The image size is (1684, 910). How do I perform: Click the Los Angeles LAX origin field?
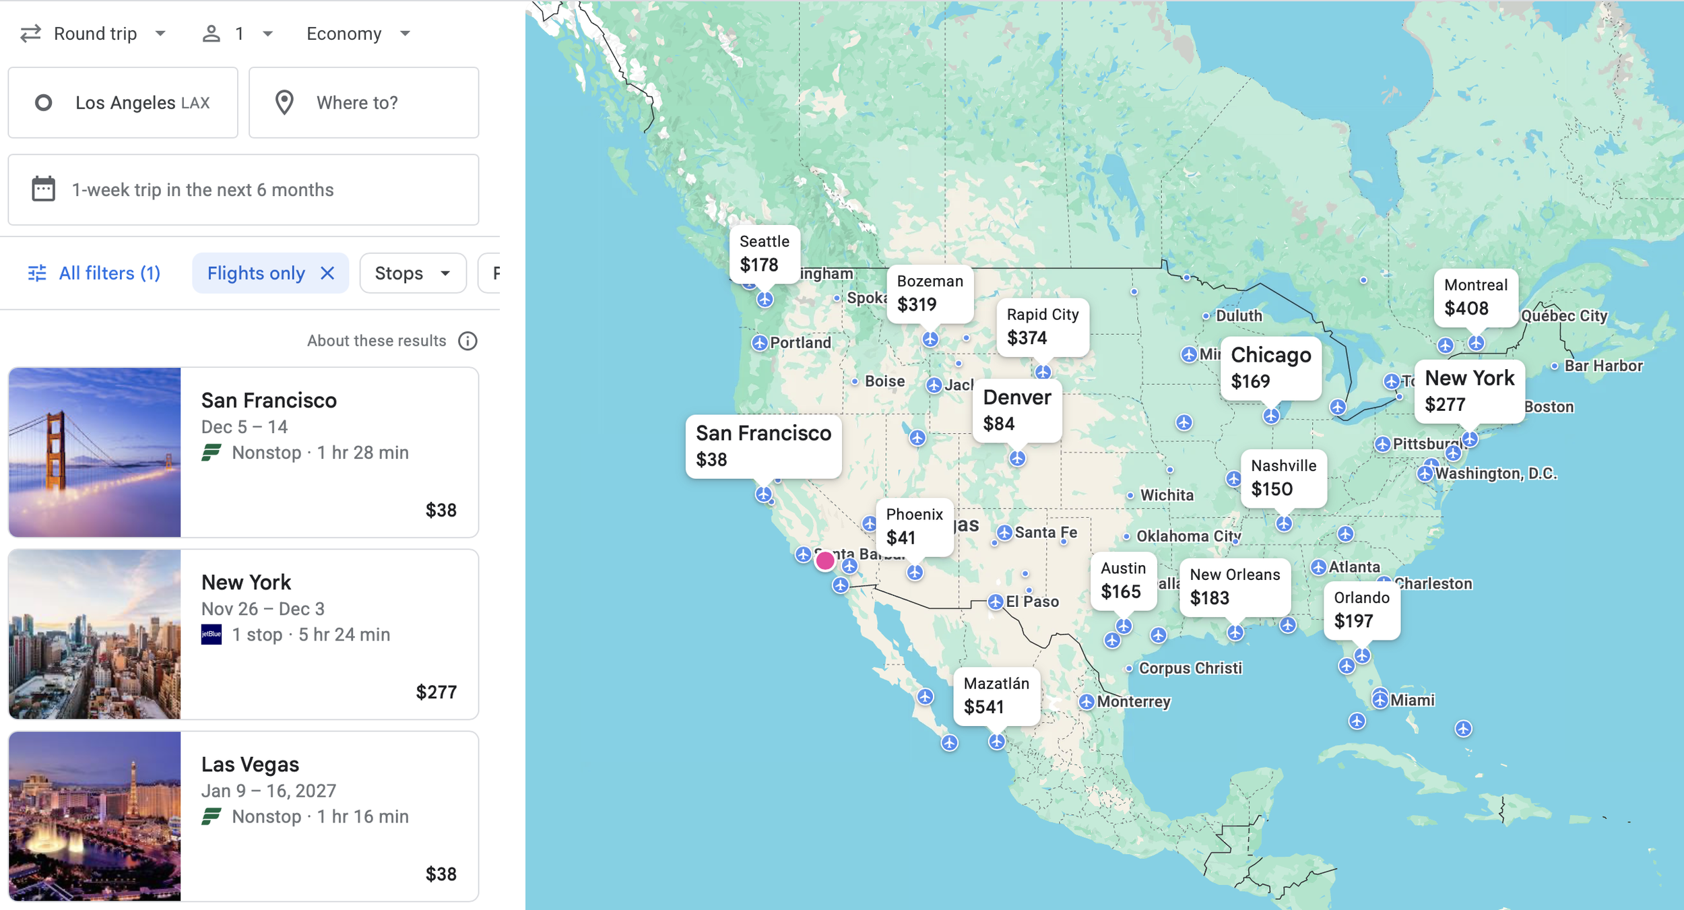[x=123, y=102]
